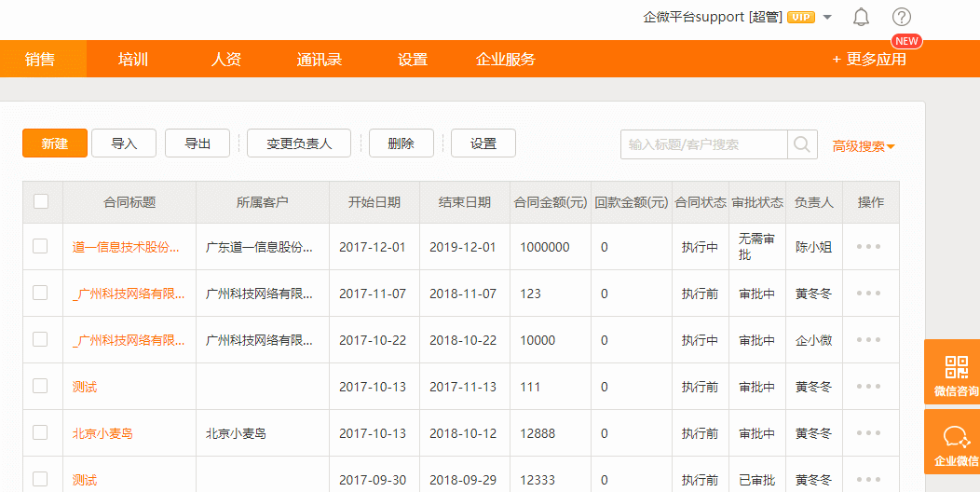Select checkbox for 道一信息技术股份 contract row
980x492 pixels.
click(40, 246)
